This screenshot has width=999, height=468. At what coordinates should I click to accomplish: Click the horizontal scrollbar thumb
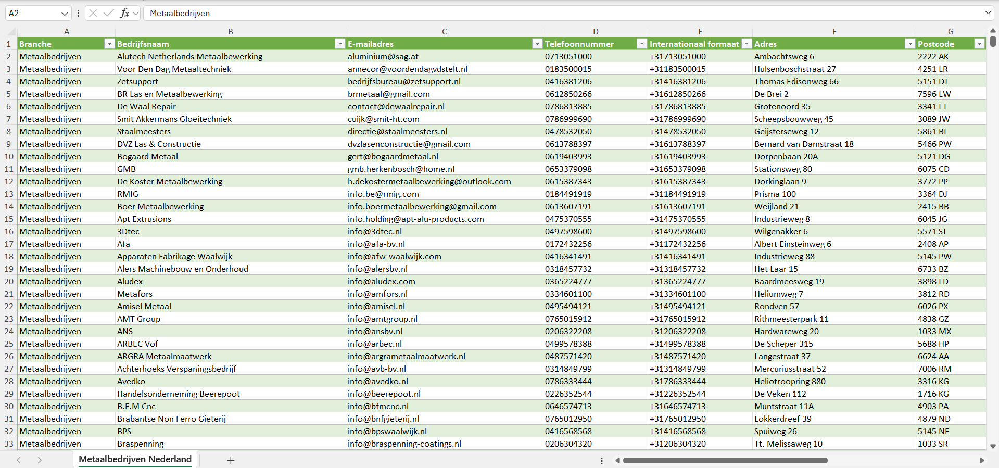(x=725, y=460)
